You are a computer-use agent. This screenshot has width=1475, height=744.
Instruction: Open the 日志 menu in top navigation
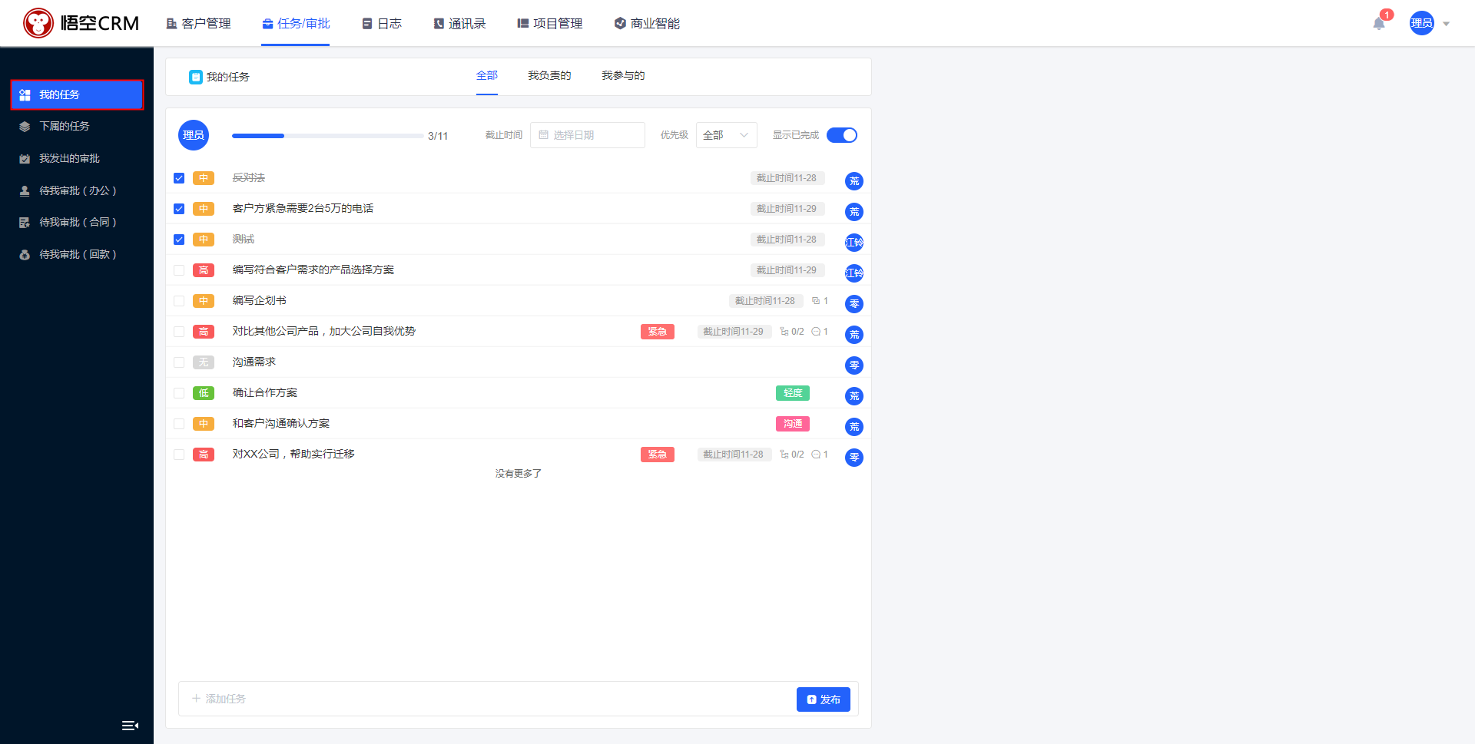382,23
